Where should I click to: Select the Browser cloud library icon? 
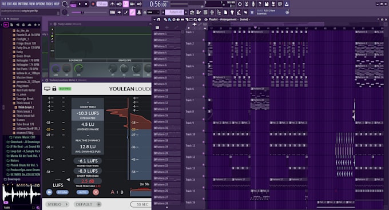tap(30, 25)
